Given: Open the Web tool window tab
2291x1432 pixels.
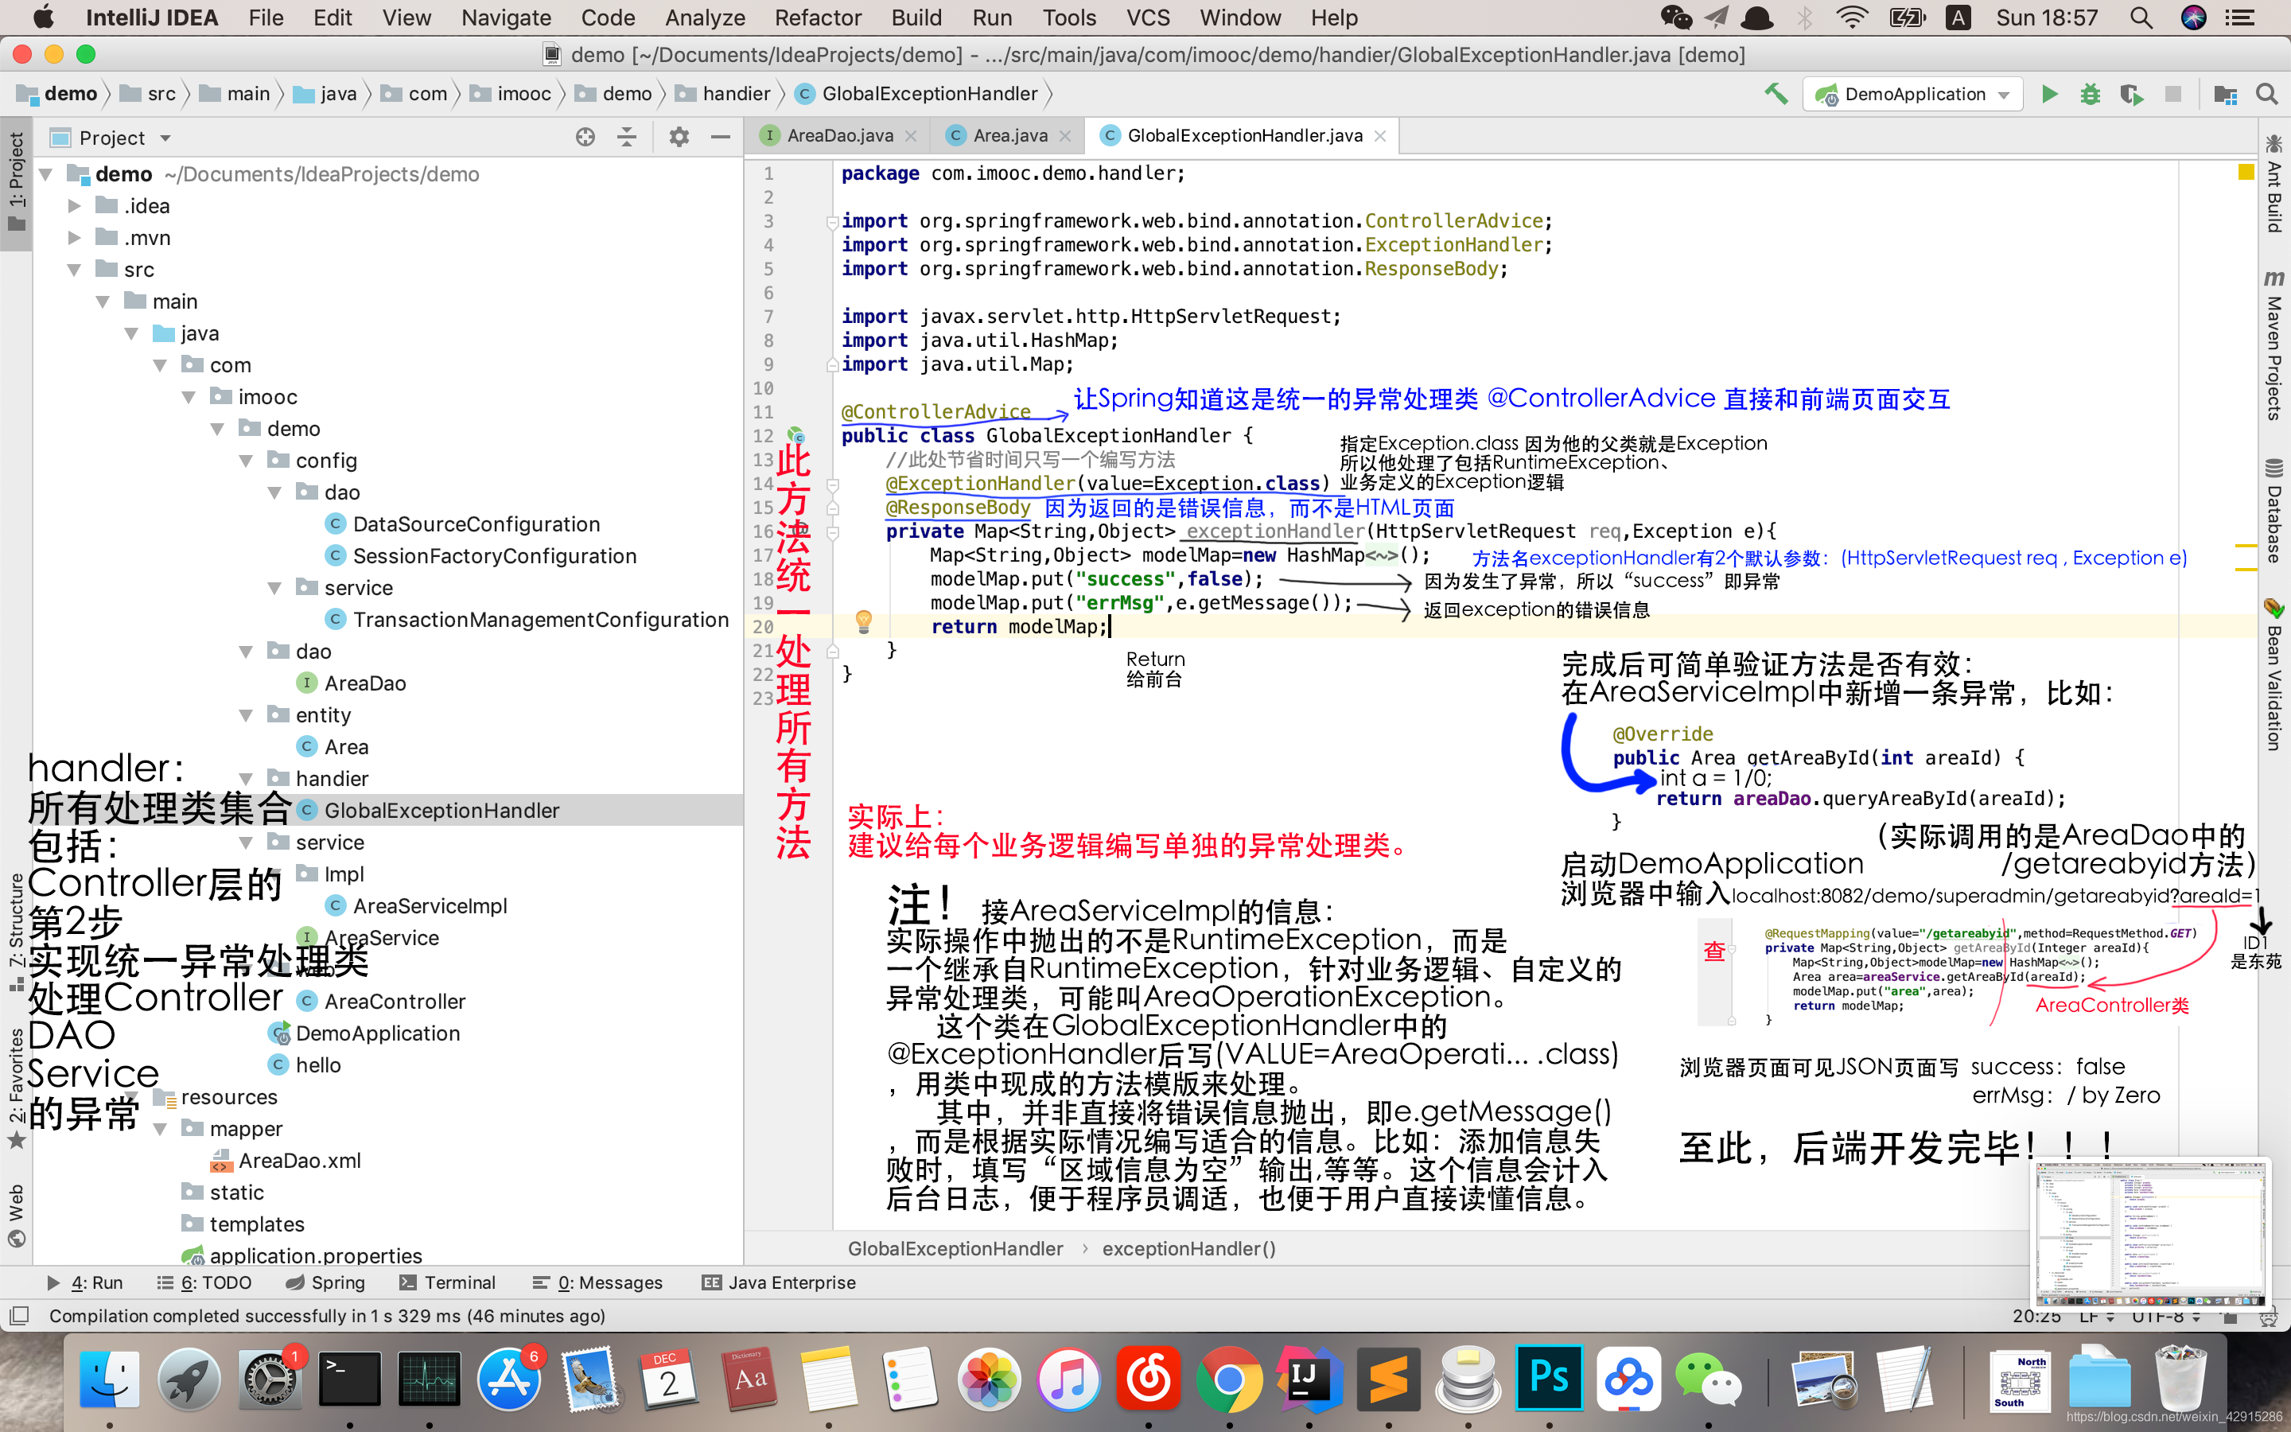Looking at the screenshot, I should point(16,1215).
